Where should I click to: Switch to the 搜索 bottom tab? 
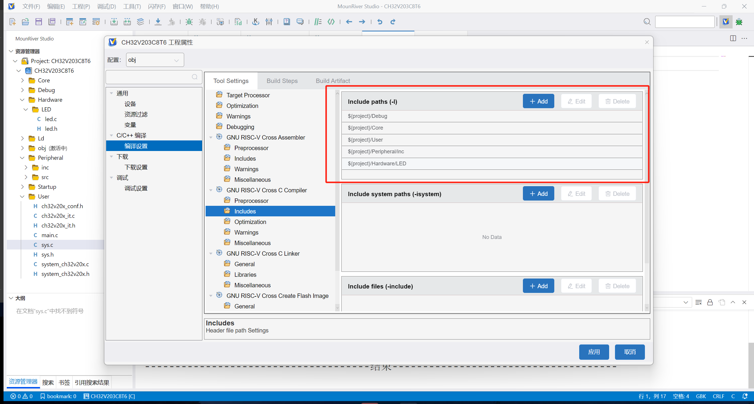pos(48,382)
